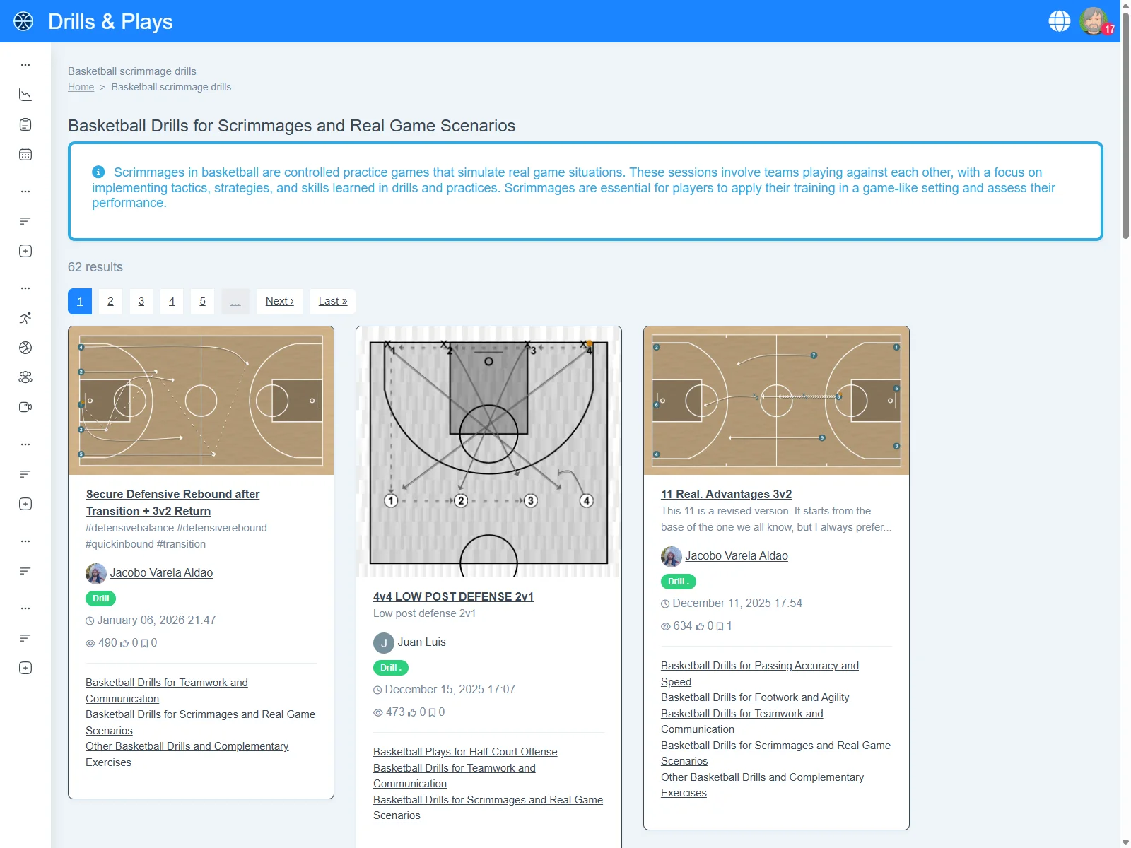The height and width of the screenshot is (848, 1131).
Task: Jump to Last page of results
Action: (x=332, y=301)
